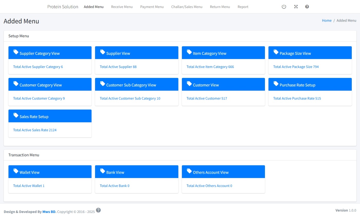360x218 pixels.
Task: Select Added Menu in the navigation bar
Action: (x=94, y=7)
